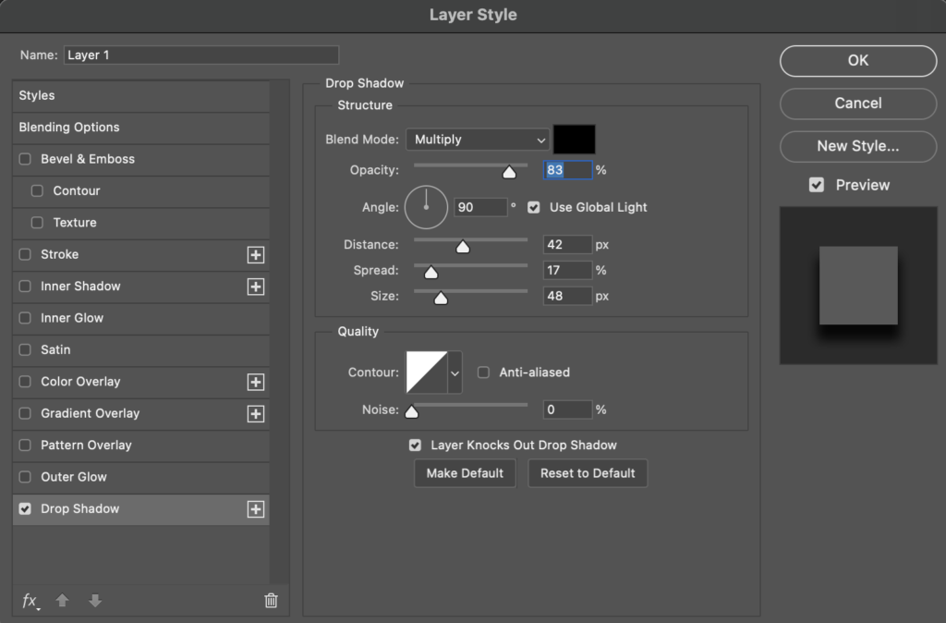The width and height of the screenshot is (946, 623).
Task: Uncheck the Drop Shadow checkbox
Action: click(x=25, y=509)
